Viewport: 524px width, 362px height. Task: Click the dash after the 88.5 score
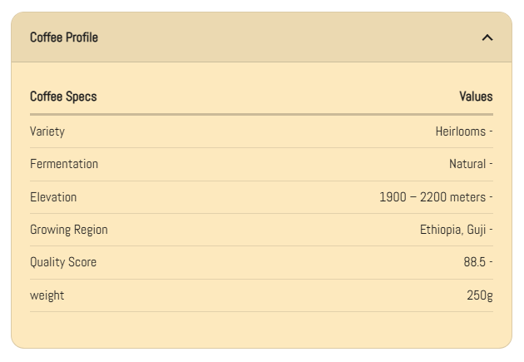coord(491,262)
